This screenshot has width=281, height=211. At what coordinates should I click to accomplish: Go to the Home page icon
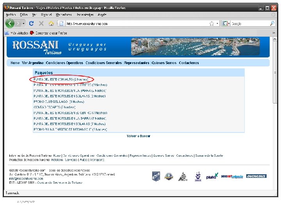pyautogui.click(x=51, y=23)
